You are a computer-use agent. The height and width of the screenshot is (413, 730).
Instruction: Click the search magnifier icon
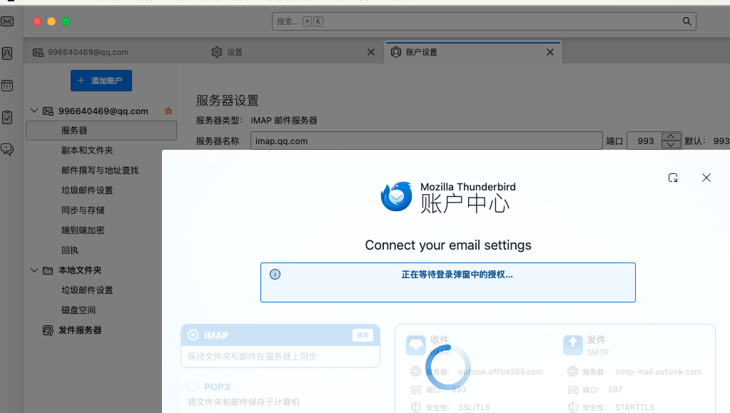[686, 21]
